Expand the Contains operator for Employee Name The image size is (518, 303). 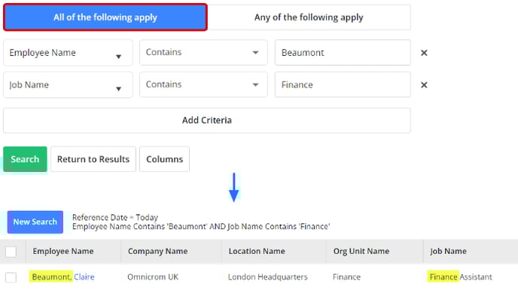[203, 52]
